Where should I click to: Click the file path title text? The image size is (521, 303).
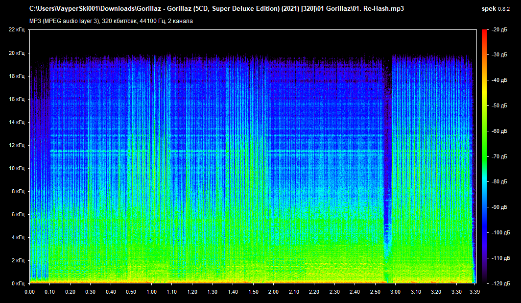click(x=216, y=9)
